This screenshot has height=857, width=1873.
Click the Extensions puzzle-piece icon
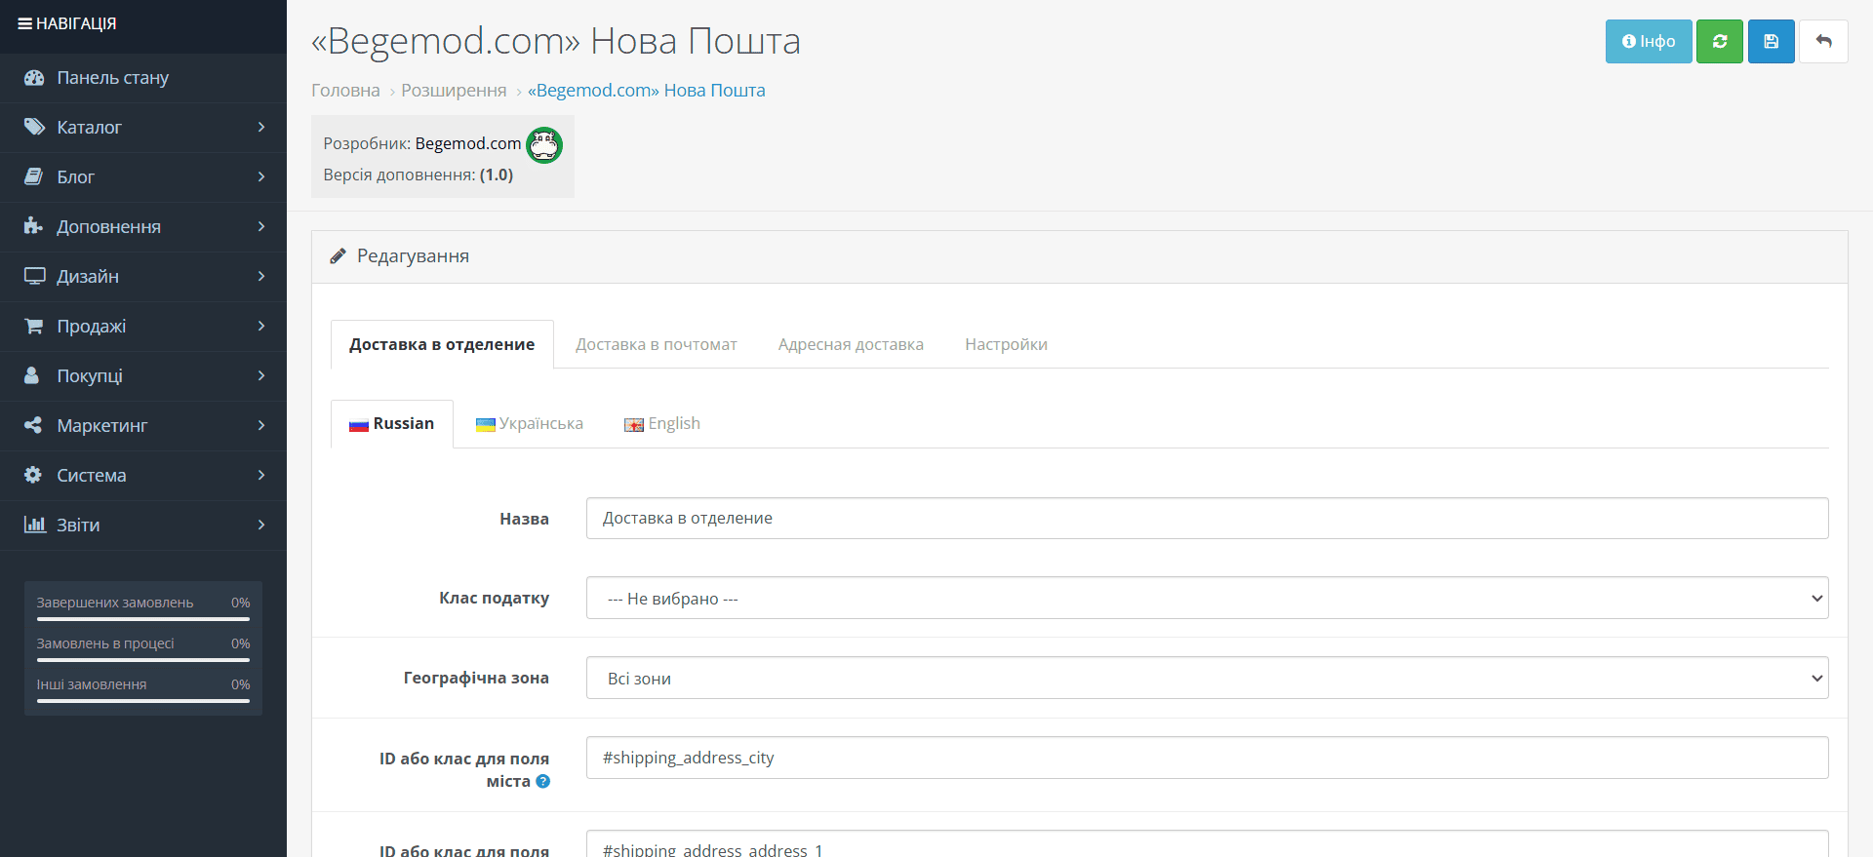pos(33,226)
